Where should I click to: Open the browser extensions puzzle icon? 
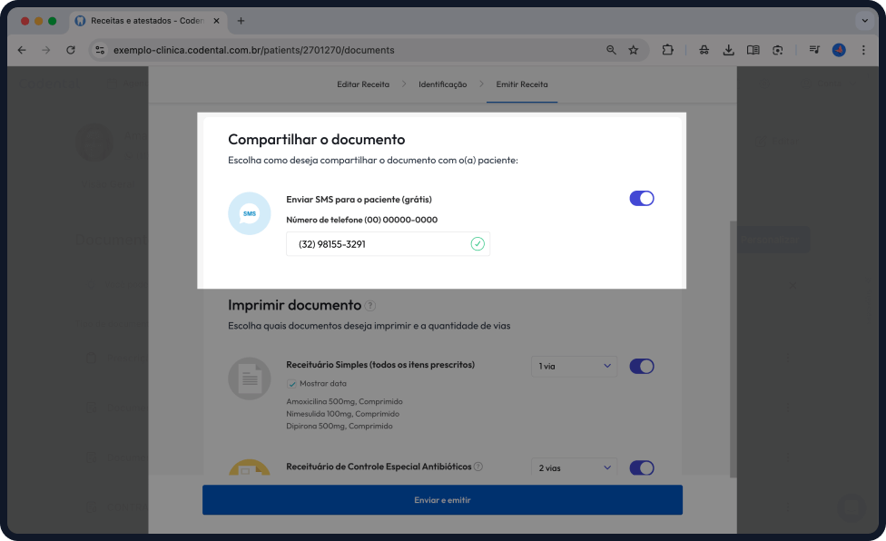(x=668, y=50)
